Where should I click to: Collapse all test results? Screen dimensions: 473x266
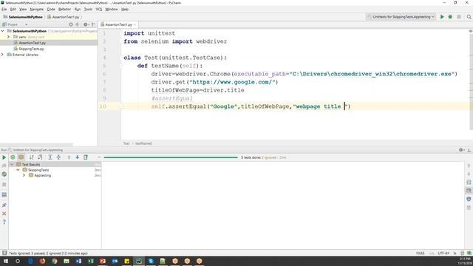58,157
